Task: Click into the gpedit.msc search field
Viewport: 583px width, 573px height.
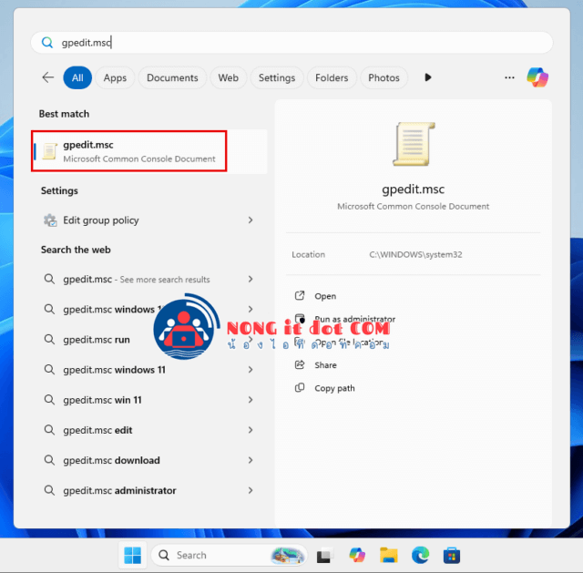Action: [x=291, y=43]
